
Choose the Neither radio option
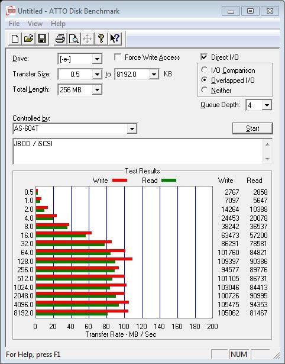tap(205, 90)
